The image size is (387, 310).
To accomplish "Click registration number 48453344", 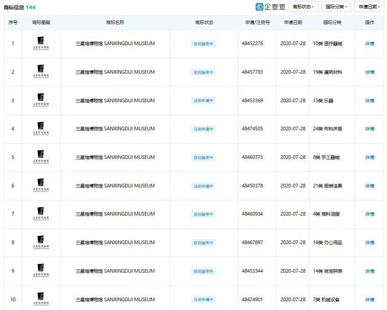I will [x=252, y=271].
